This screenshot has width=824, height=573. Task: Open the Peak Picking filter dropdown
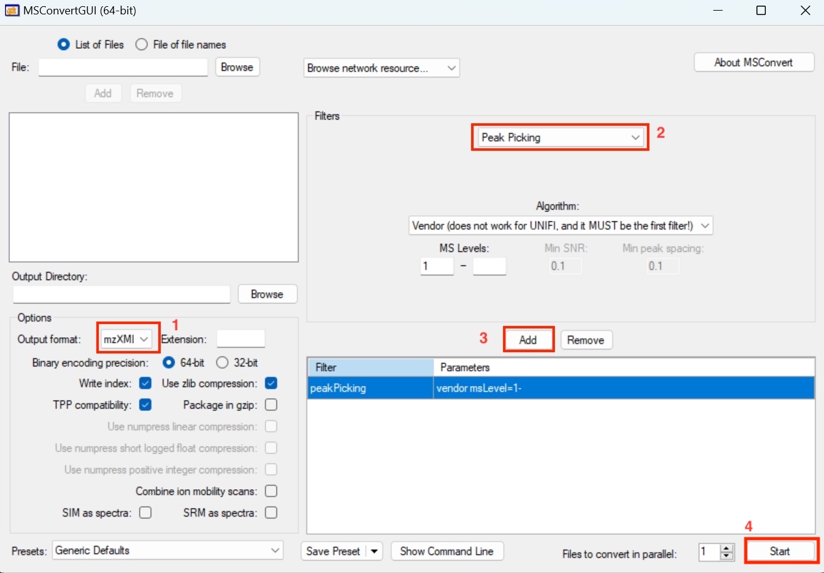560,138
